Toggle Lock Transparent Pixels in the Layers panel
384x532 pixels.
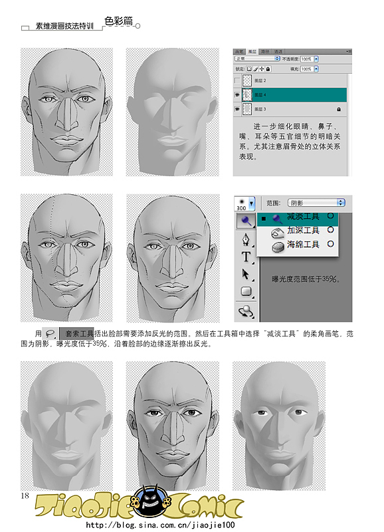pos(249,69)
